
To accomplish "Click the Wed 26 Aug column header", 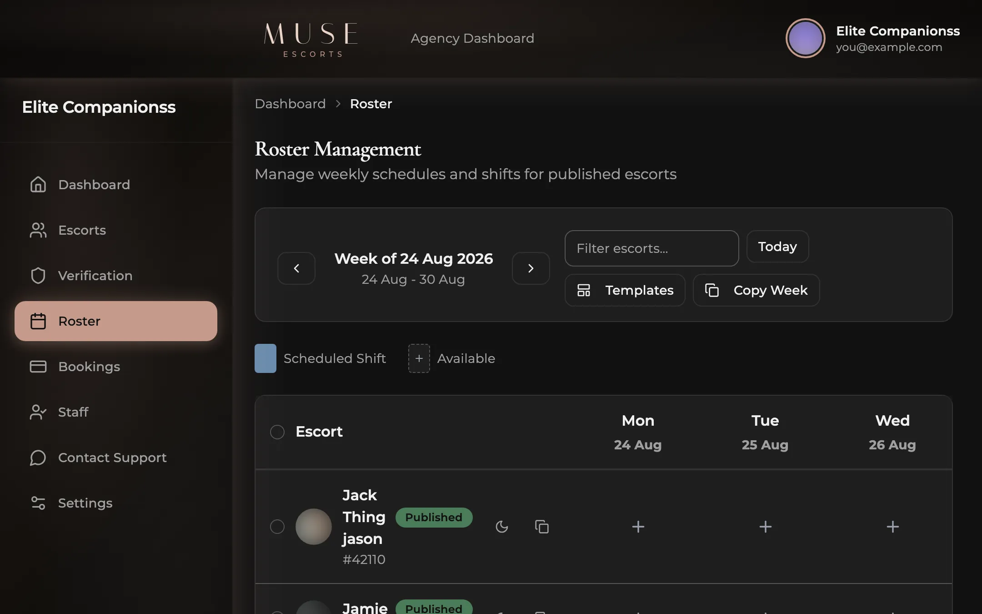I will click(892, 432).
